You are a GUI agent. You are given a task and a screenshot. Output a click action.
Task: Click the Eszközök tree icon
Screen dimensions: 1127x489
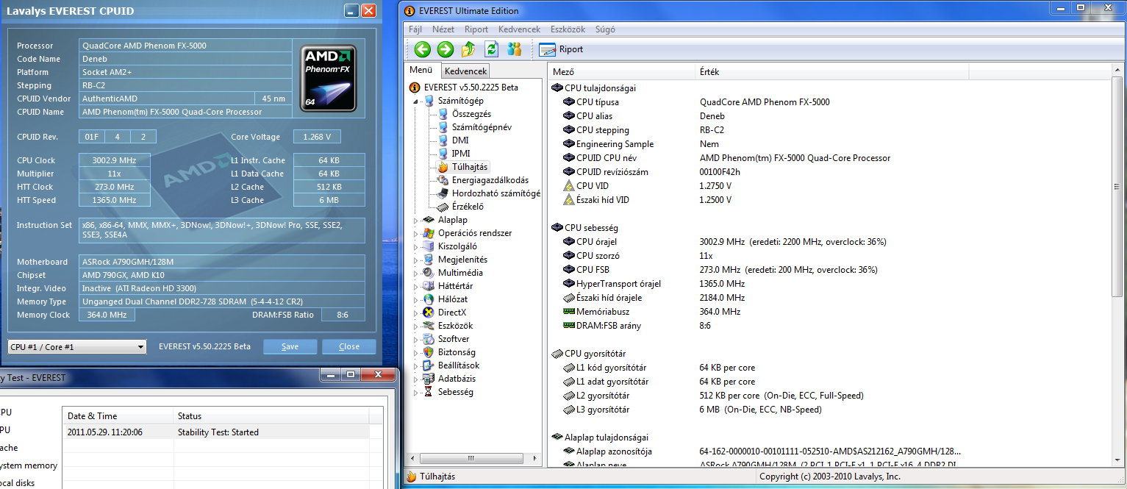[x=429, y=326]
